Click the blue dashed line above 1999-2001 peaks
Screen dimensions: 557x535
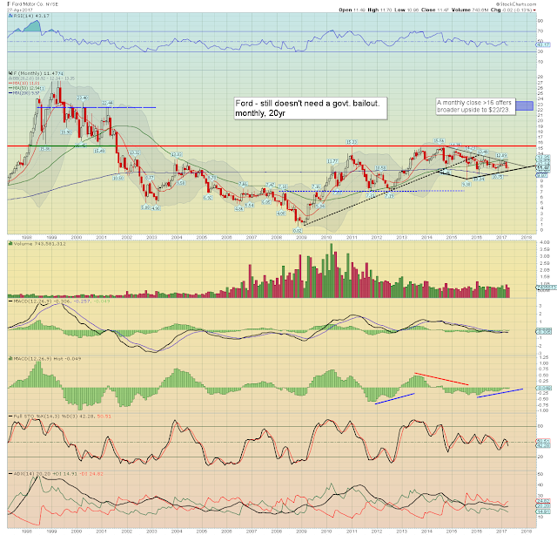[x=97, y=107]
